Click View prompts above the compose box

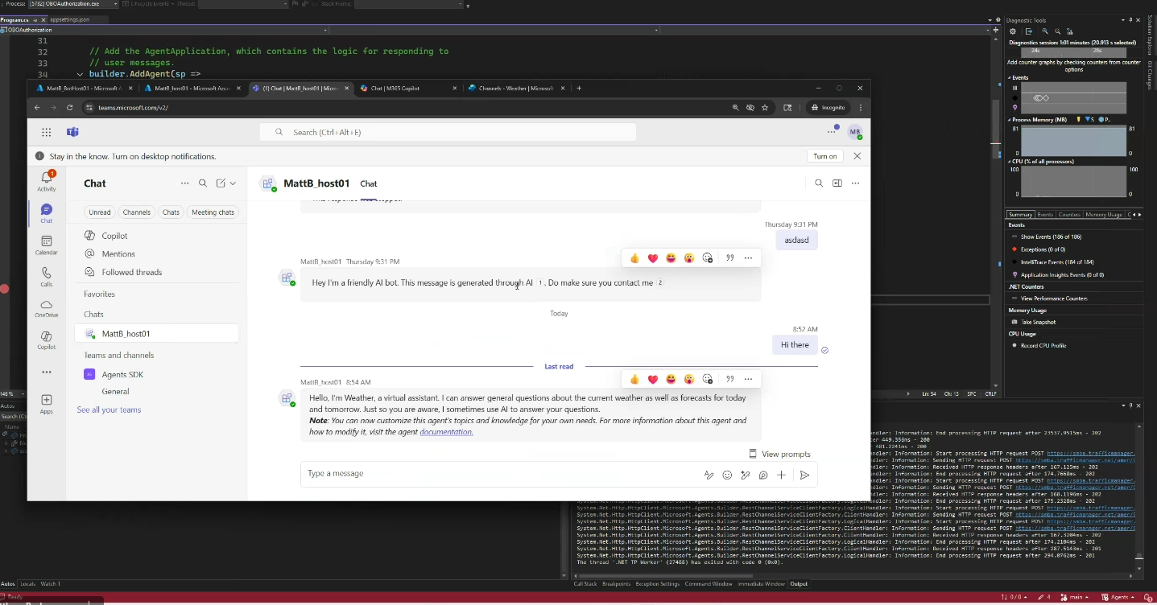coord(780,454)
